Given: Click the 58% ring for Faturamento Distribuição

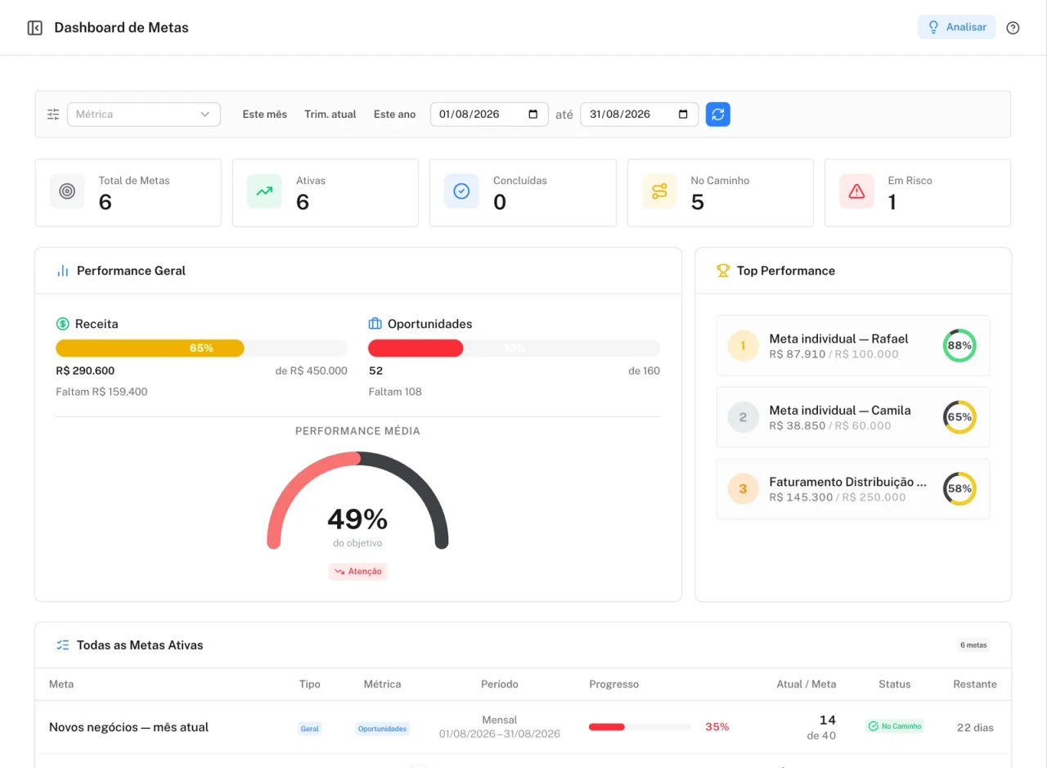Looking at the screenshot, I should pos(959,489).
